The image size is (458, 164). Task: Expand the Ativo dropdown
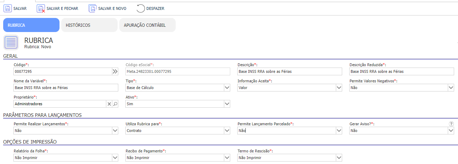click(227, 104)
